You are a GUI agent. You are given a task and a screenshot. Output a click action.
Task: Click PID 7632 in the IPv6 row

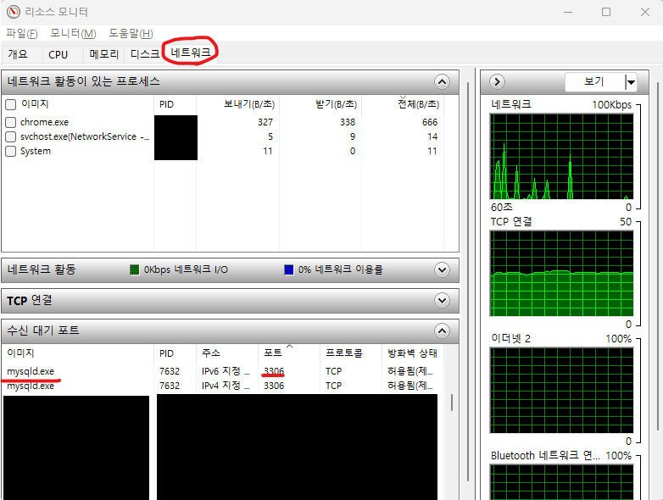click(170, 371)
